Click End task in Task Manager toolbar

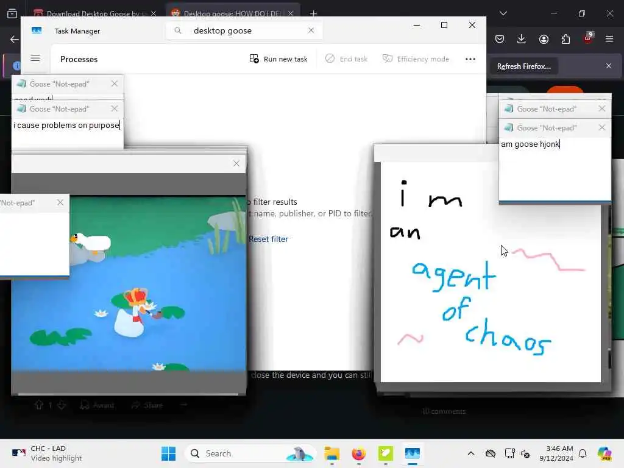point(346,59)
